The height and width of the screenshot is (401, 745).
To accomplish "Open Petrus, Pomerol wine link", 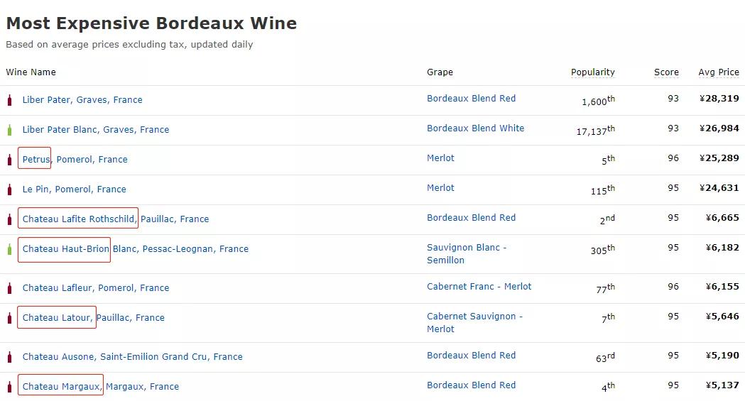I will point(36,160).
